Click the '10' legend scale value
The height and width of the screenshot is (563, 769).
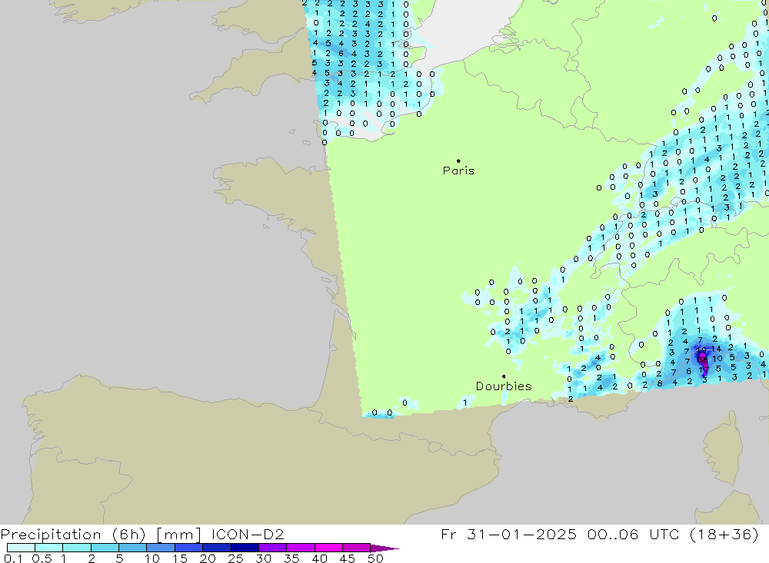click(x=152, y=558)
